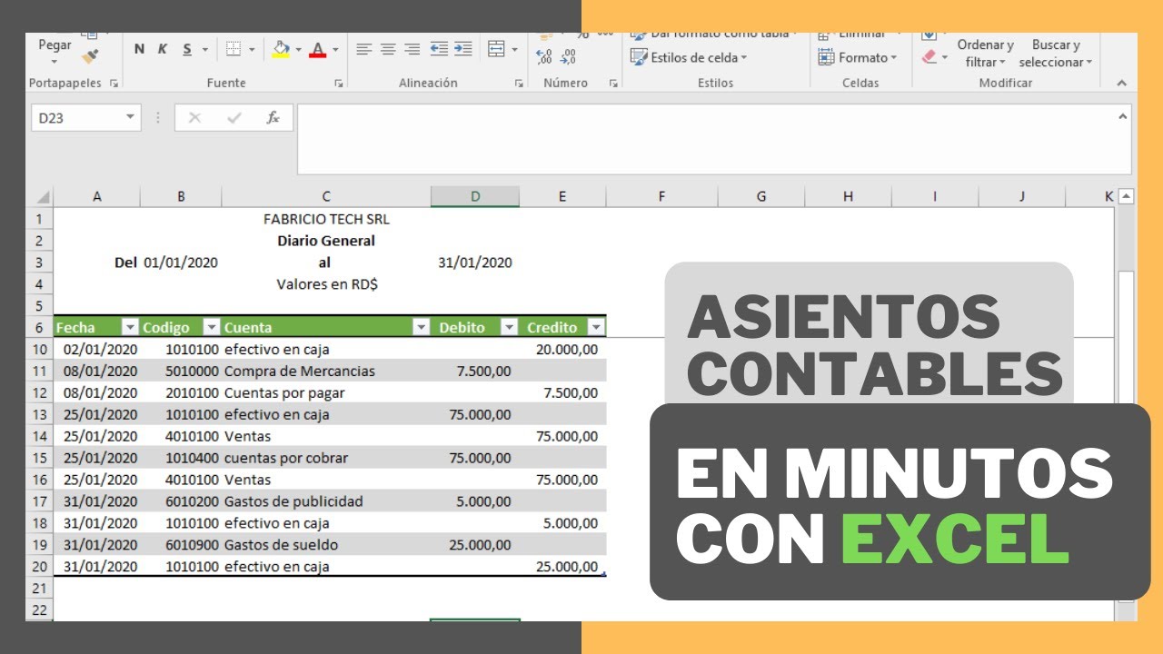The width and height of the screenshot is (1163, 654).
Task: Center text horizontally in the cell
Action: (388, 49)
